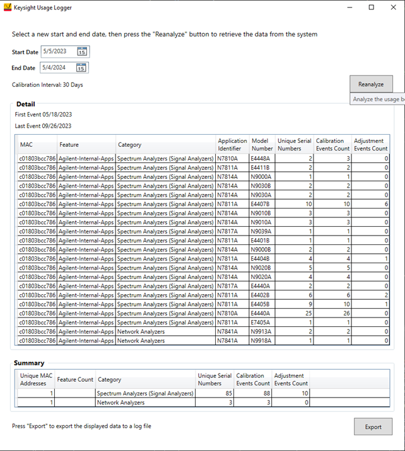
Task: Maximize the Keysight Usage Logger window
Action: [x=371, y=8]
